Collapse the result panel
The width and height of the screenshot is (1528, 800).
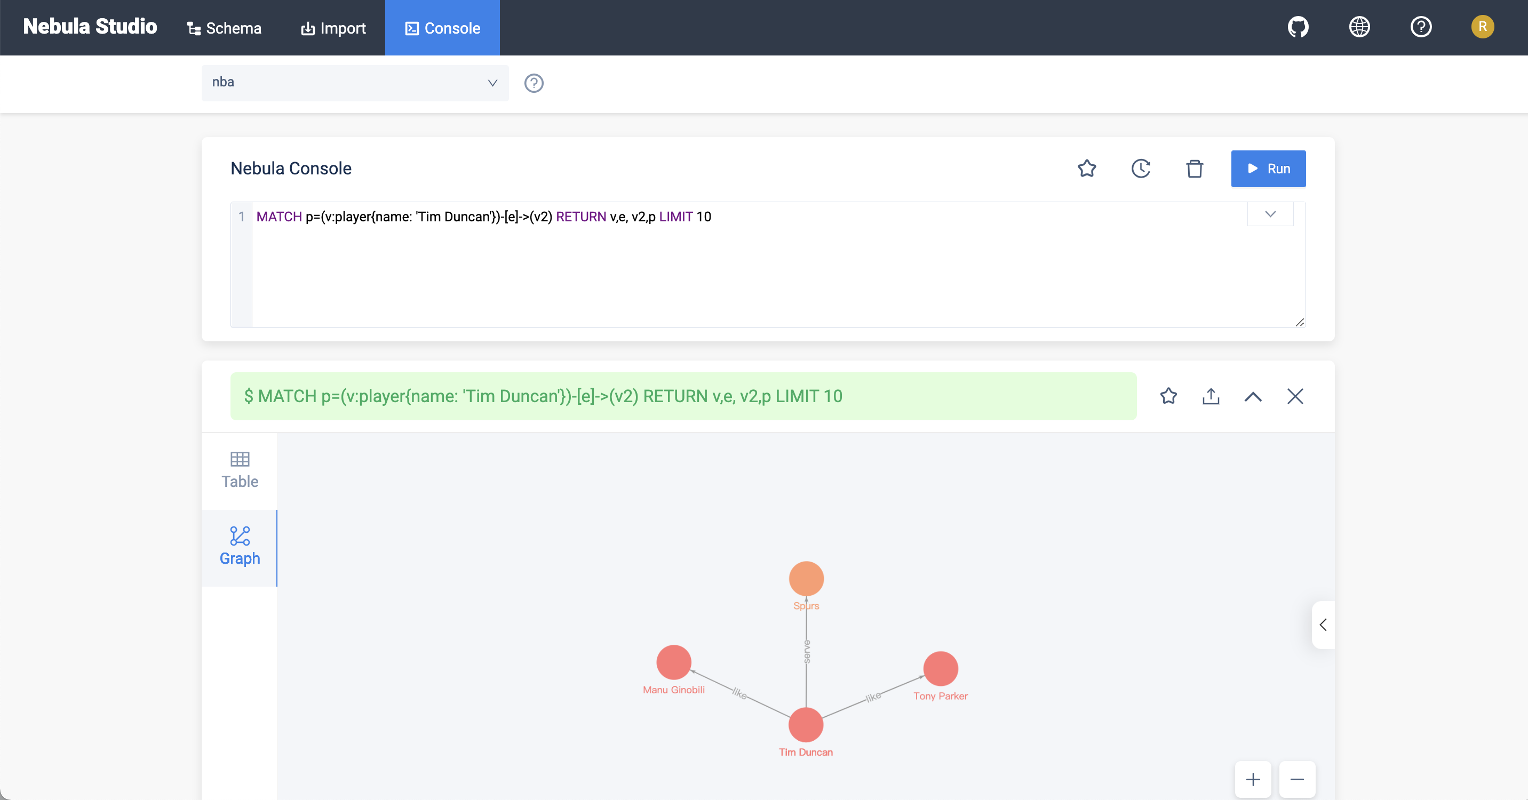pos(1253,396)
